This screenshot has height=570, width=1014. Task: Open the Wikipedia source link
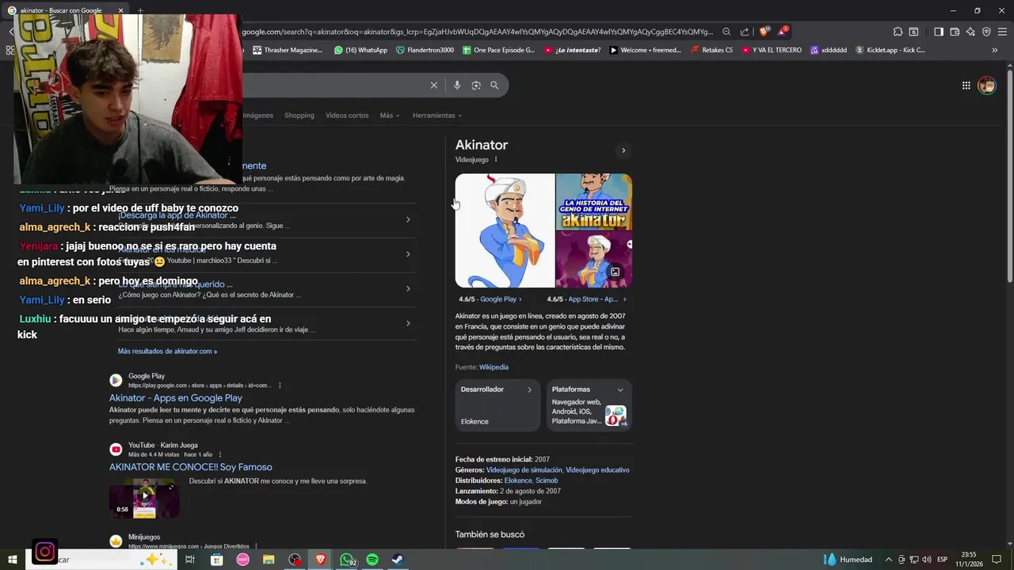(x=494, y=367)
